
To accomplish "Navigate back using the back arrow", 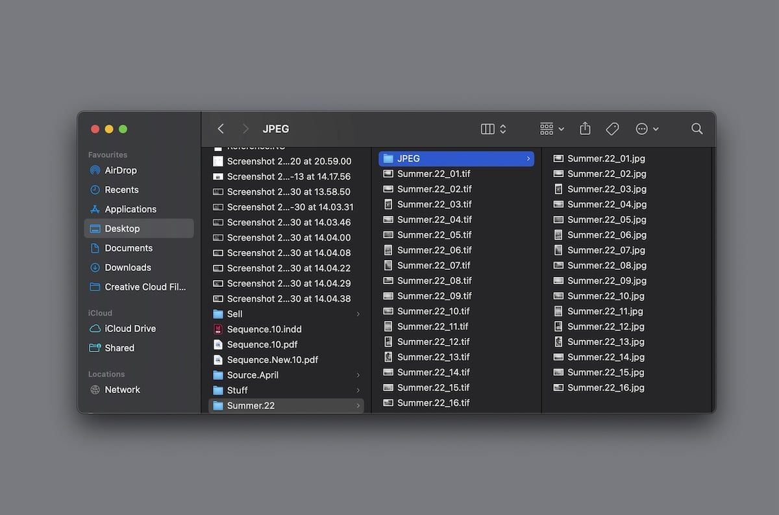I will pyautogui.click(x=220, y=128).
